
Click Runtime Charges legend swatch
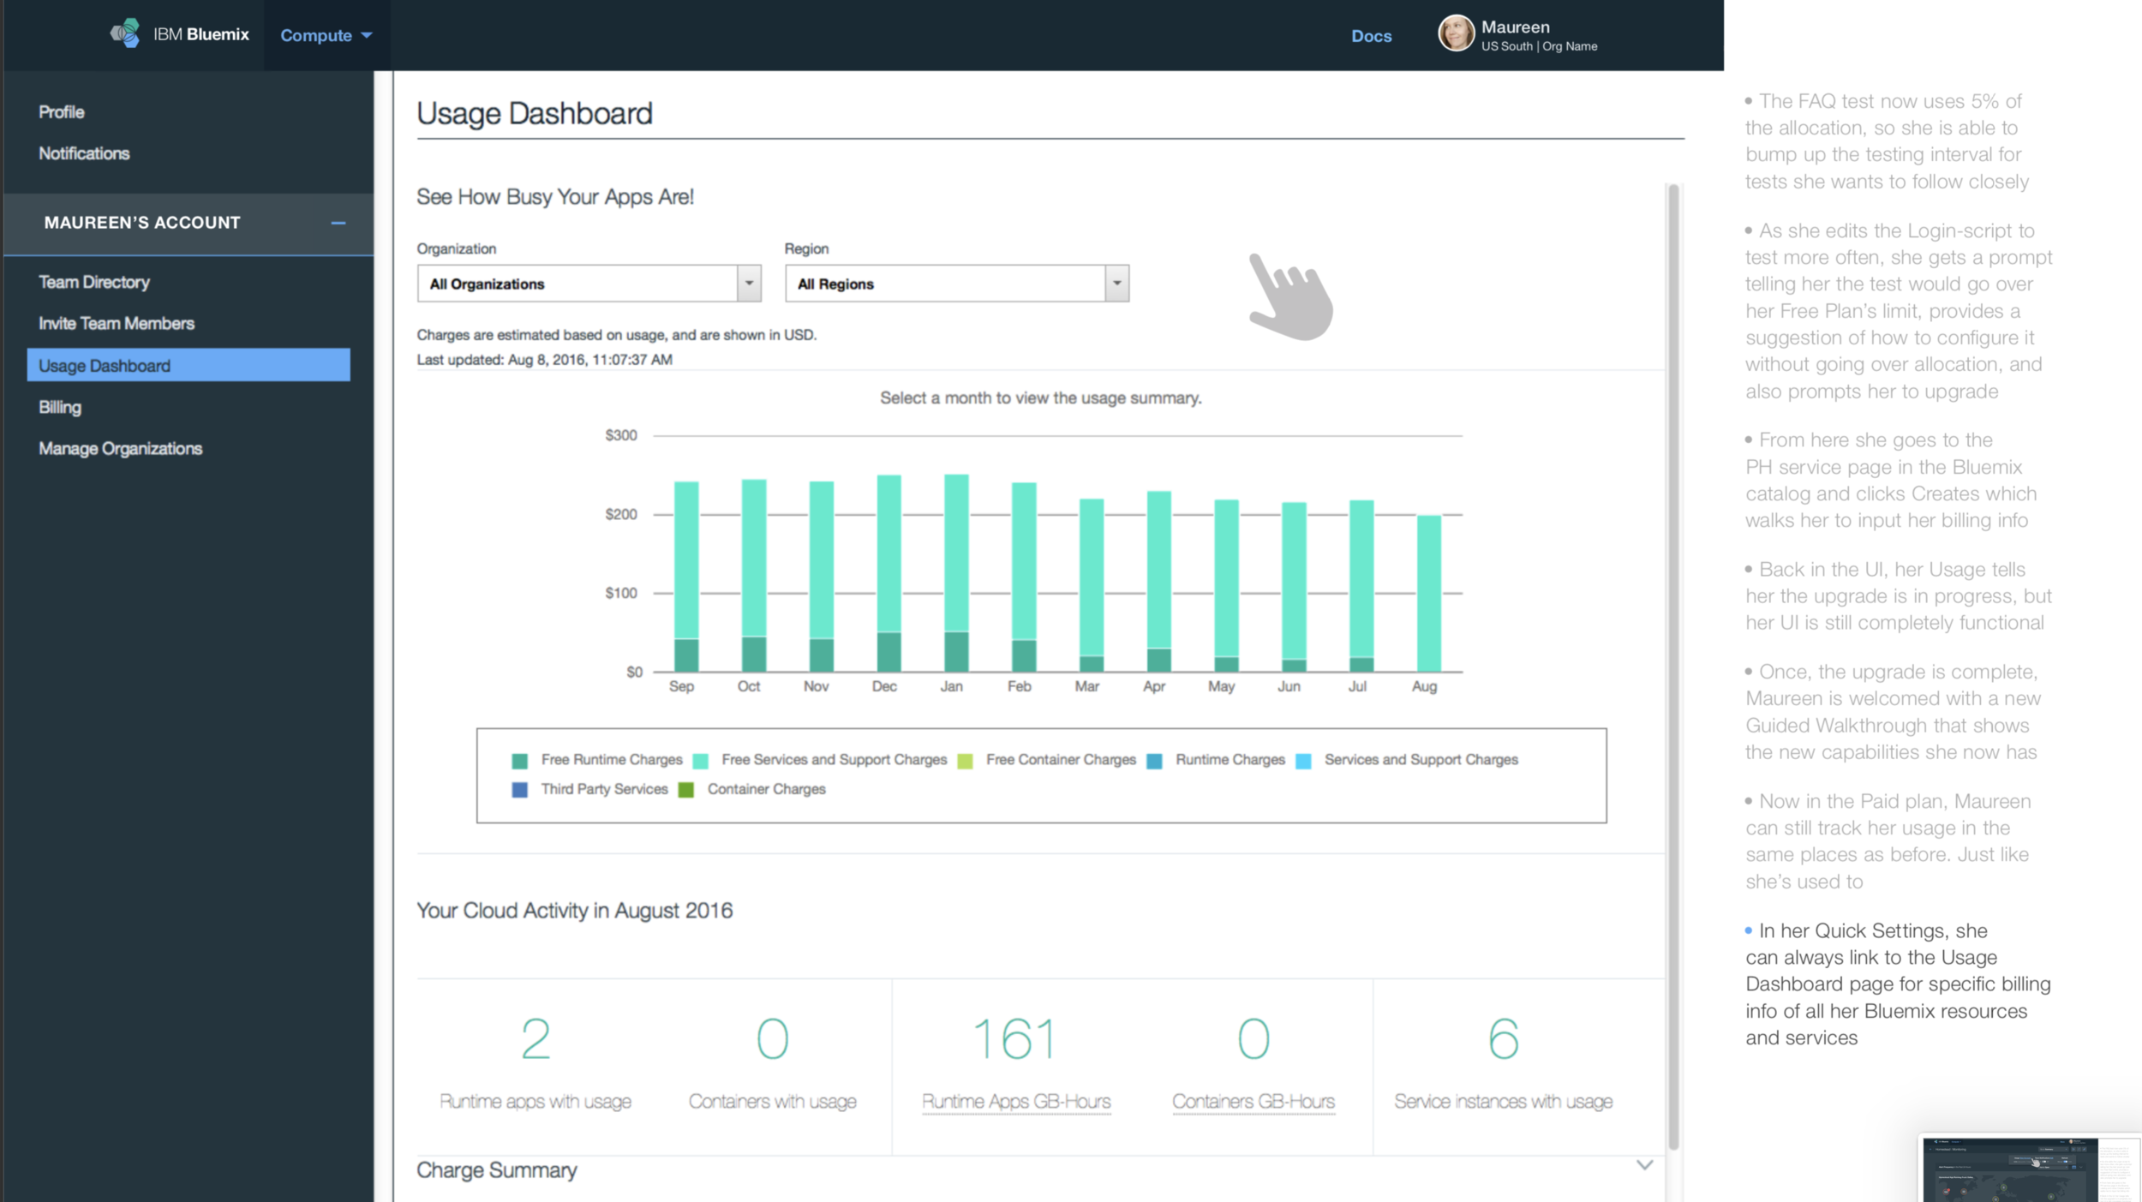tap(1154, 761)
